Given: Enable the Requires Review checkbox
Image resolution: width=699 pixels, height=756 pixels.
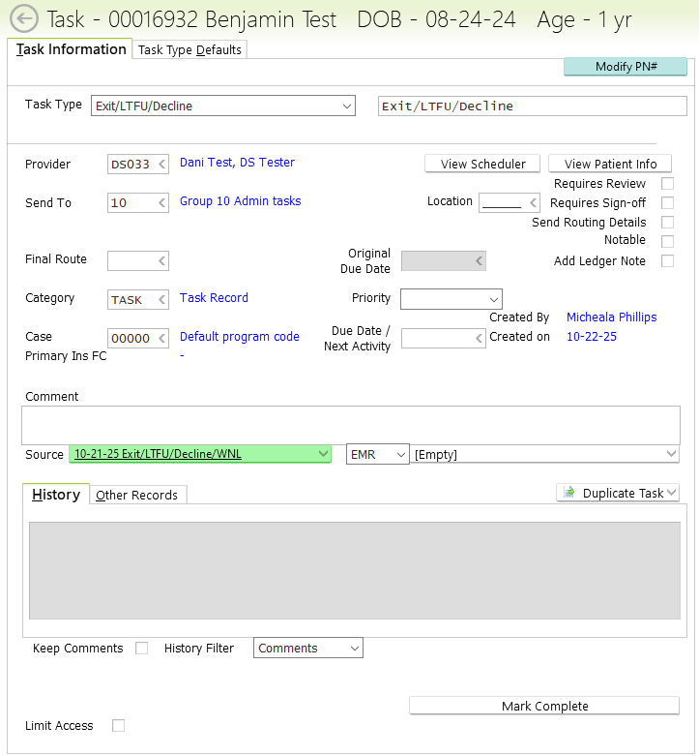Looking at the screenshot, I should (x=667, y=184).
